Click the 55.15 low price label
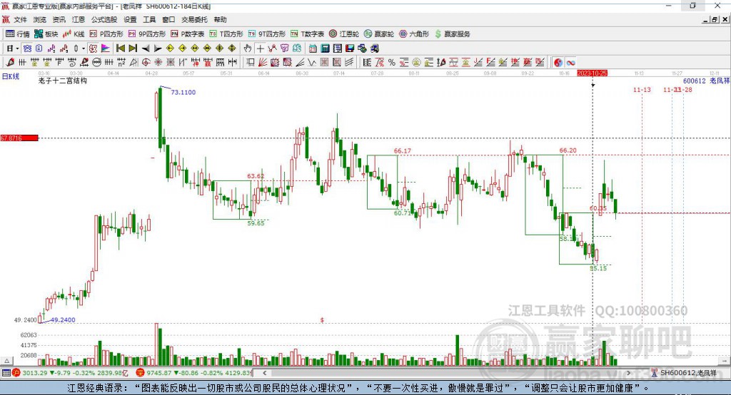731x395 pixels. (599, 268)
